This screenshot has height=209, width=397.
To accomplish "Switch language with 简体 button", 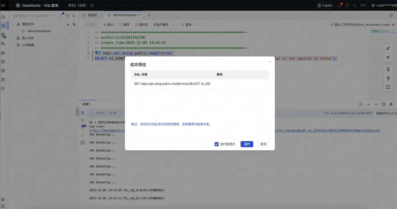I will (x=363, y=5).
